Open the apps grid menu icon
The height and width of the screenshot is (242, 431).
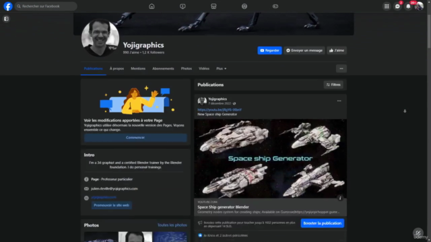point(387,6)
